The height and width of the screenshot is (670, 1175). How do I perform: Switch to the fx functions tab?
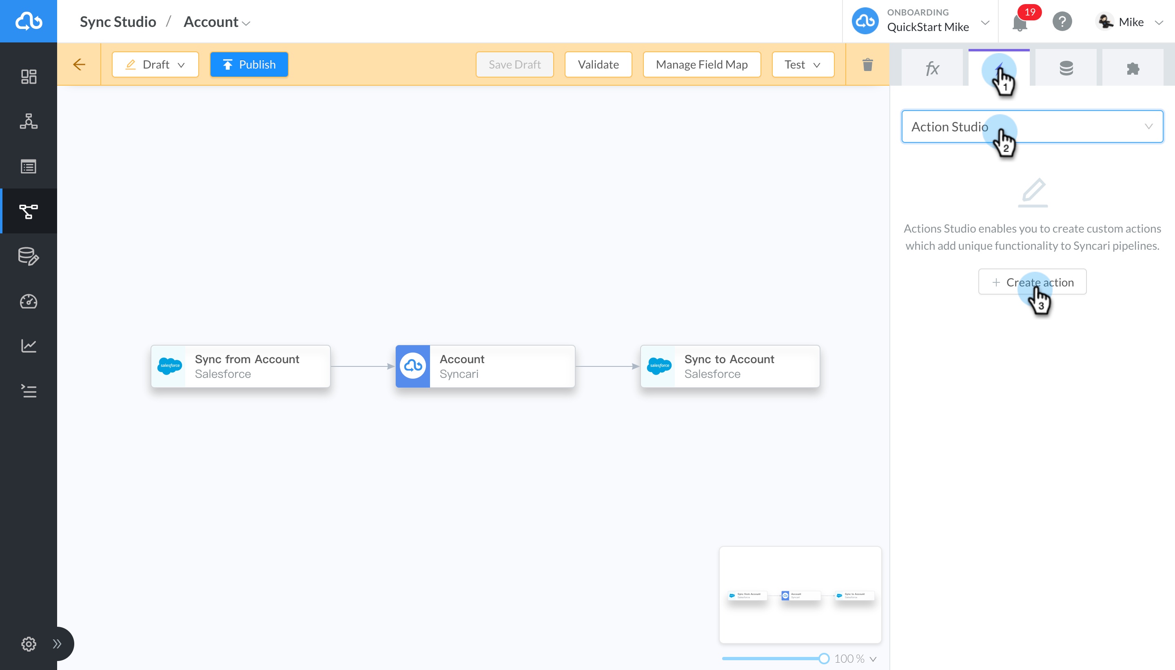932,68
